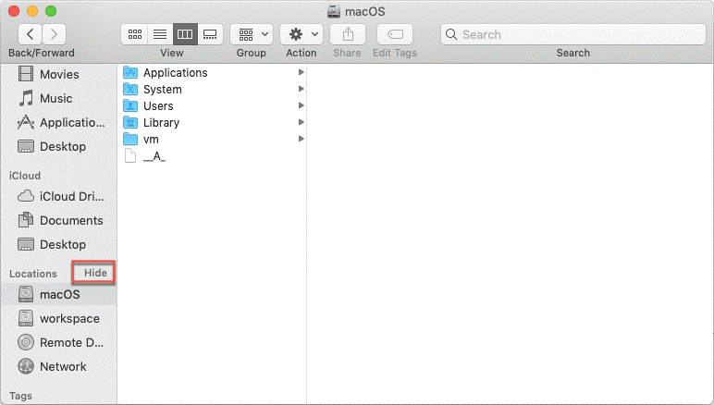
Task: Go forward to the next folder
Action: pos(54,34)
